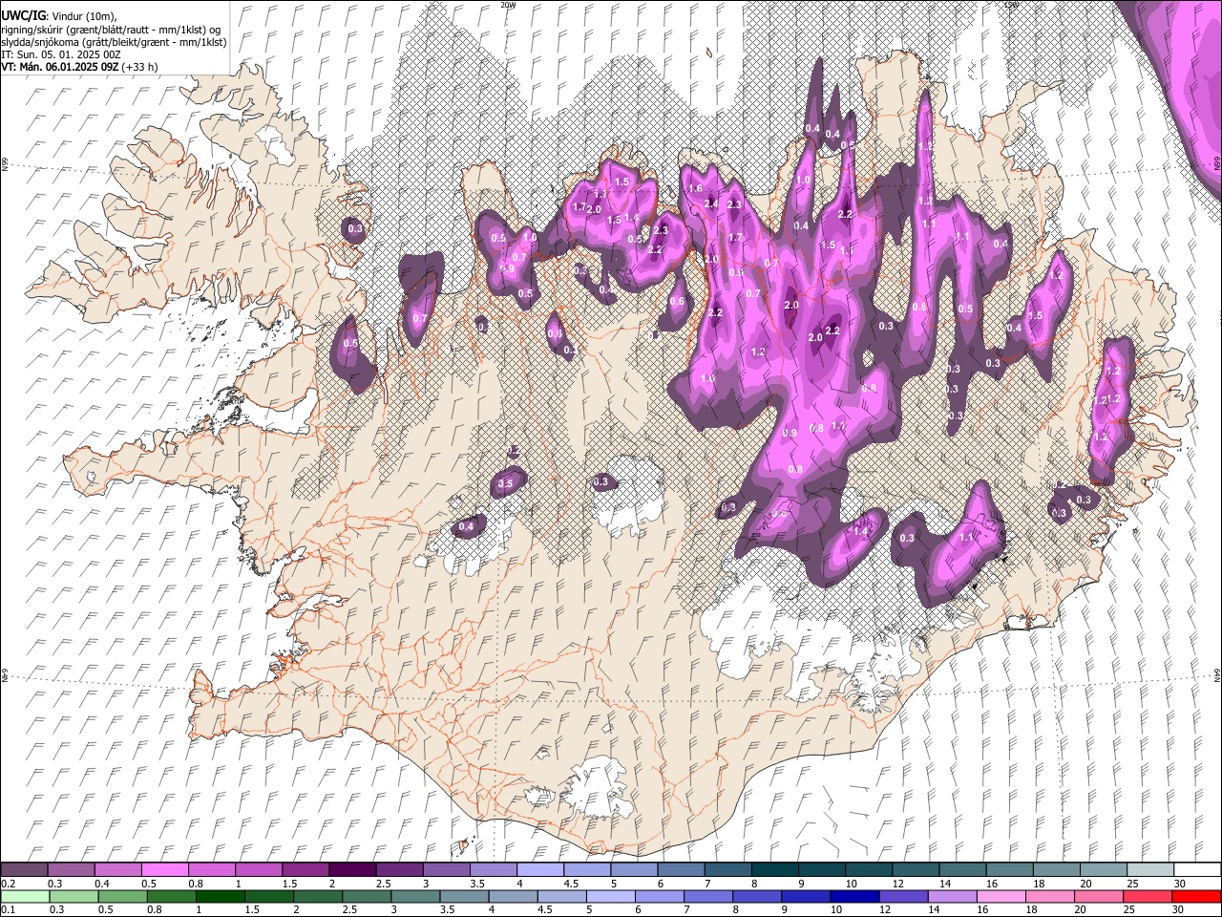This screenshot has width=1222, height=917.
Task: Click the 0.3 light green swatch, lower legend row
Action: [x=74, y=896]
